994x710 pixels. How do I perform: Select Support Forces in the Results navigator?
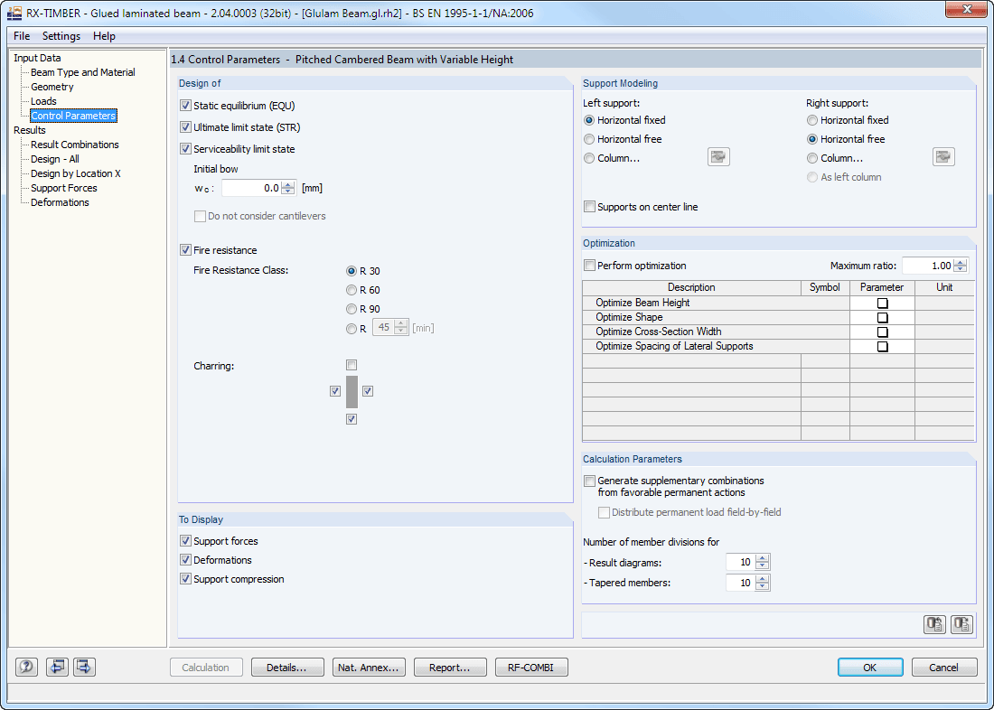[61, 187]
